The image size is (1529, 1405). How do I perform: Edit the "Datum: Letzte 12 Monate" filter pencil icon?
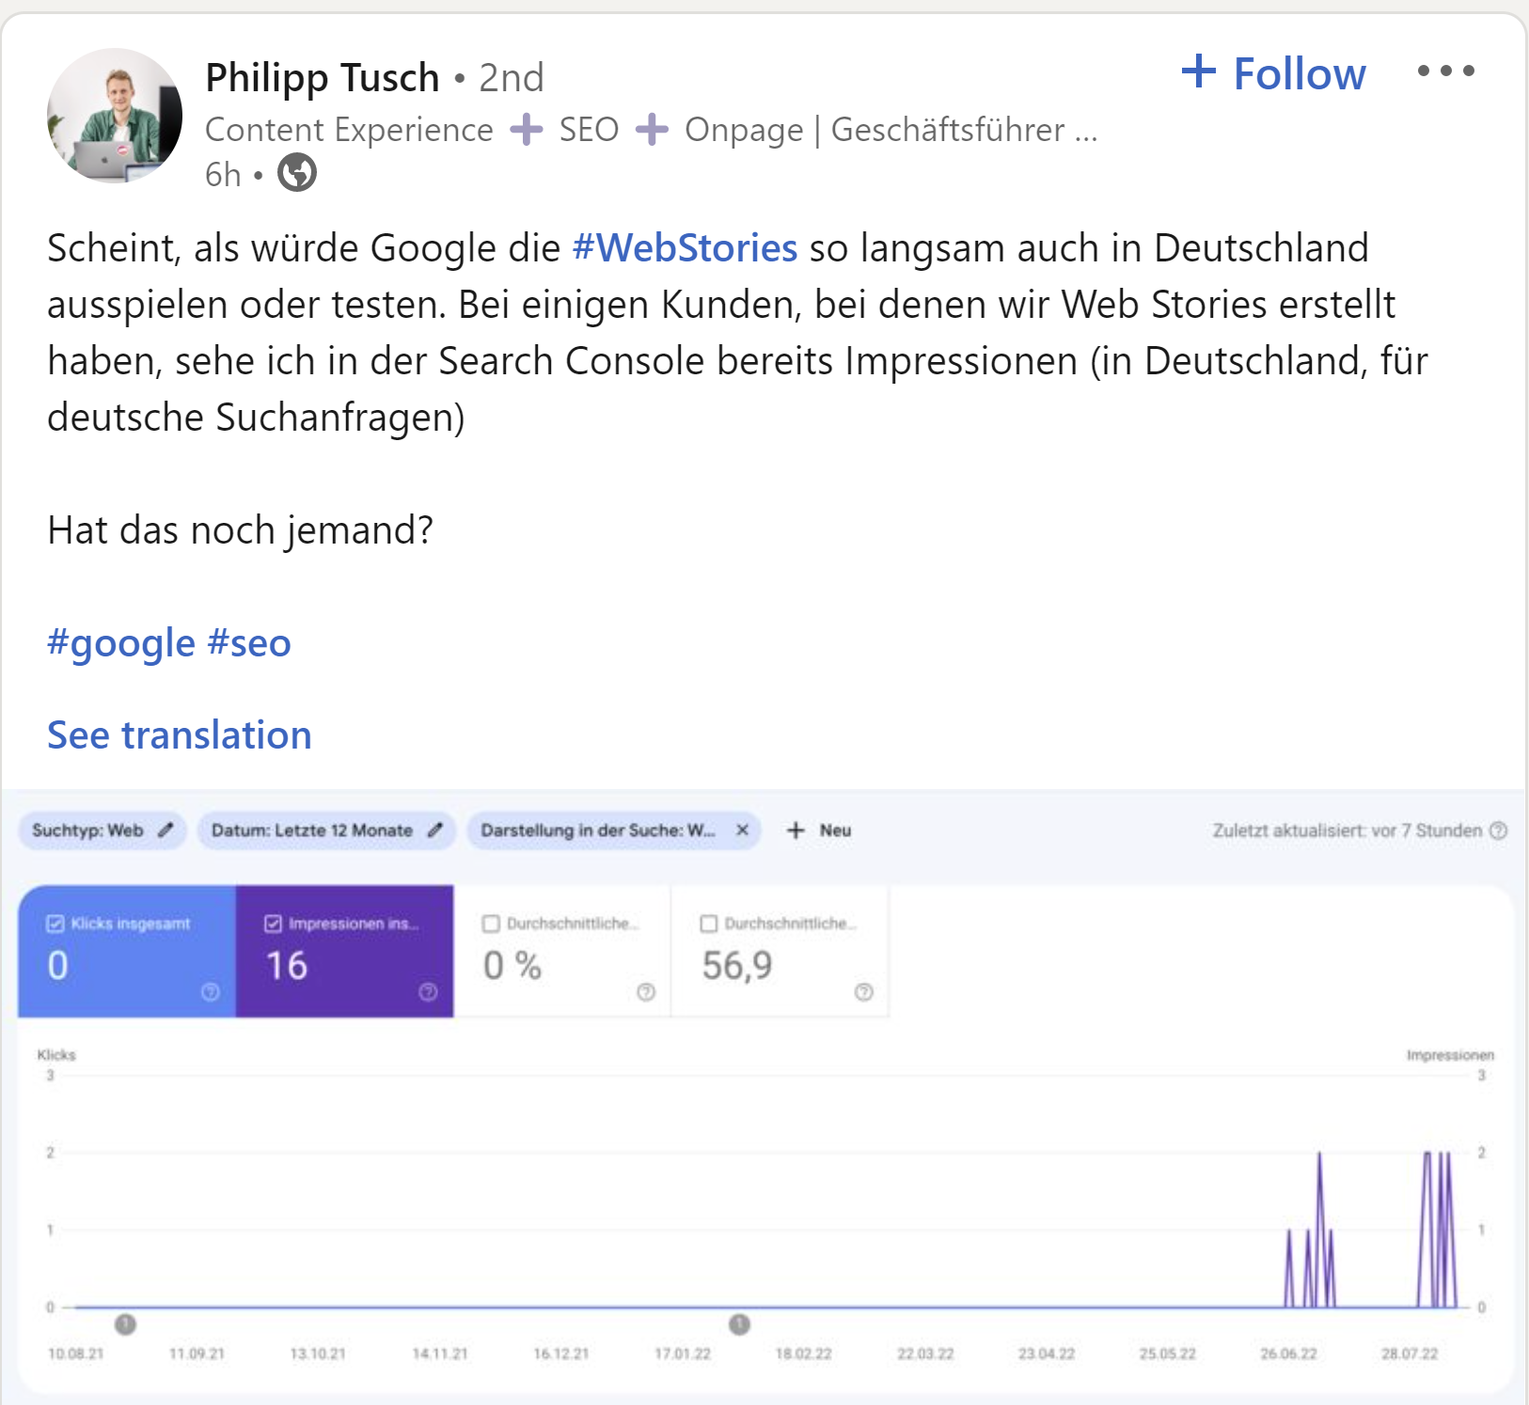[x=436, y=830]
